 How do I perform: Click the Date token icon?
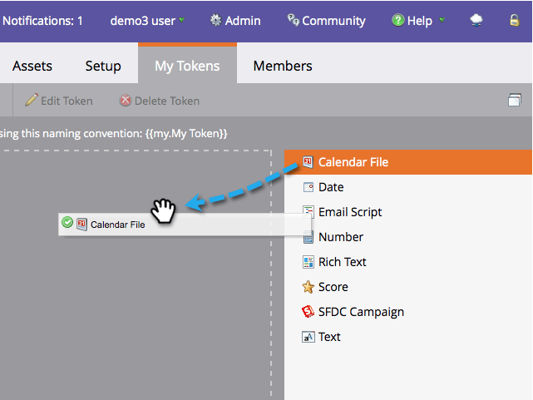tap(308, 187)
